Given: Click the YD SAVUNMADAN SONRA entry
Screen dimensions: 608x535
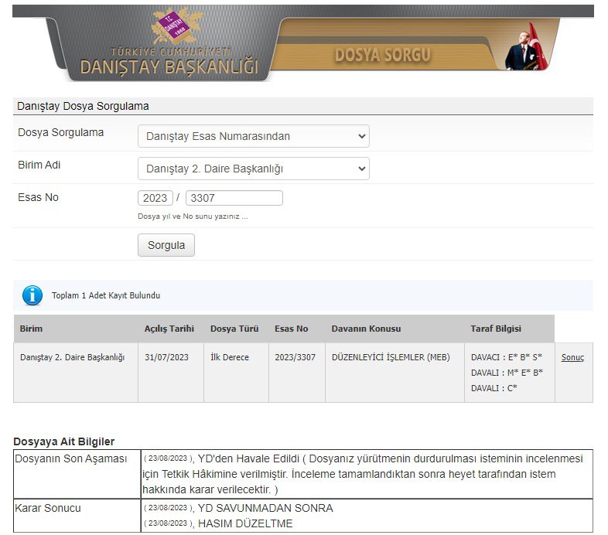Looking at the screenshot, I should (265, 508).
